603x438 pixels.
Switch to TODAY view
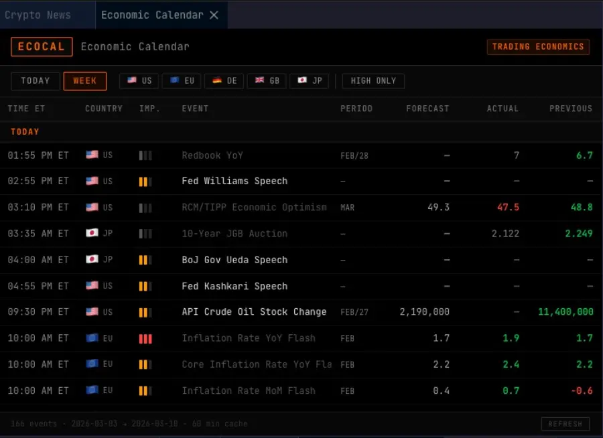(x=35, y=80)
